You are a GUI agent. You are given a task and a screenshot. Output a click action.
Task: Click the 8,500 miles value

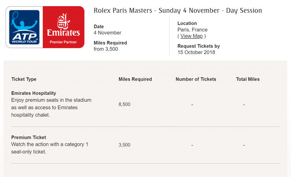124,104
